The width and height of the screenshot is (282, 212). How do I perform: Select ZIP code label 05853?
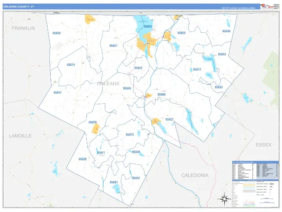tap(222, 54)
